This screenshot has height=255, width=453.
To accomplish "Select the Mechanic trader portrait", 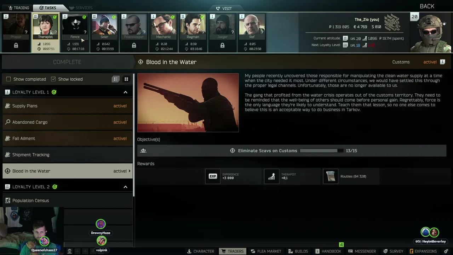I will 163,27.
